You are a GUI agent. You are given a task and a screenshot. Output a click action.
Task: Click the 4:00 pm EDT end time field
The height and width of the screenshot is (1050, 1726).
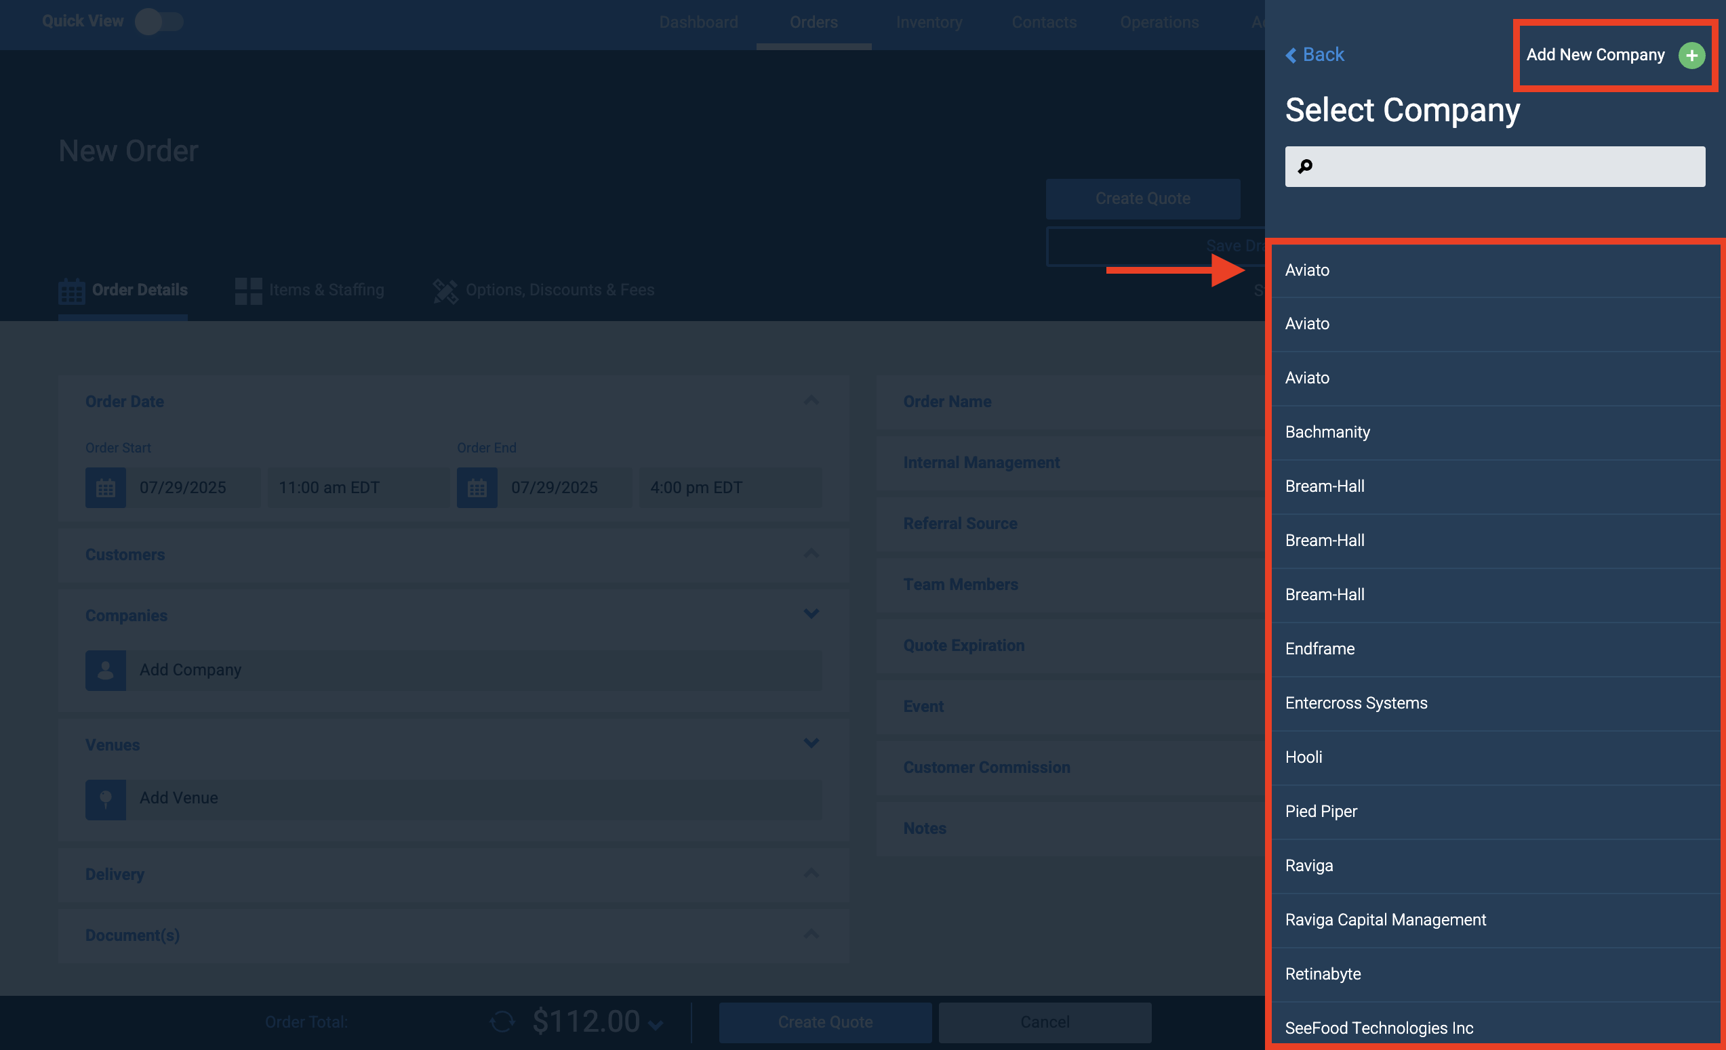tap(730, 487)
